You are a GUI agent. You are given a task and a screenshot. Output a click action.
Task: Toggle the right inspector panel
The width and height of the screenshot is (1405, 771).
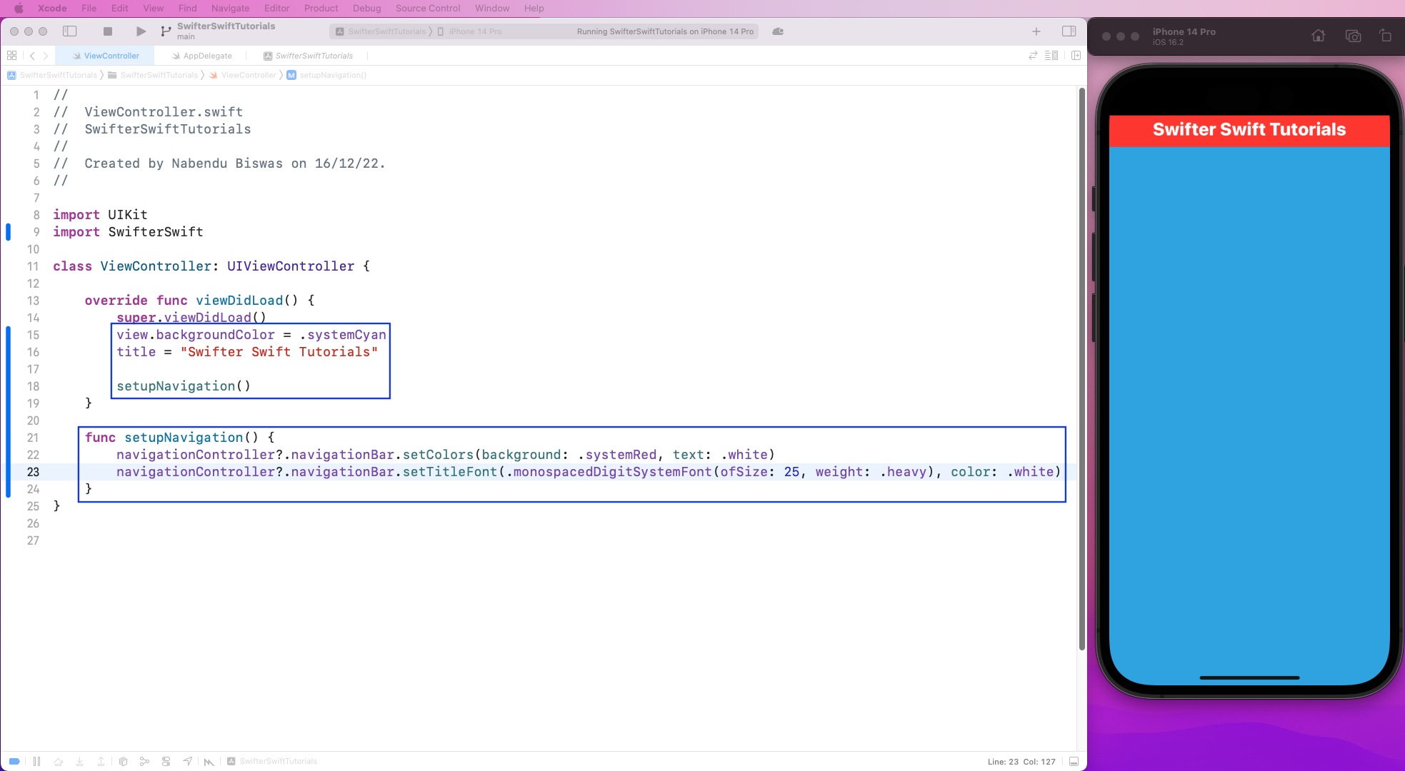point(1069,31)
